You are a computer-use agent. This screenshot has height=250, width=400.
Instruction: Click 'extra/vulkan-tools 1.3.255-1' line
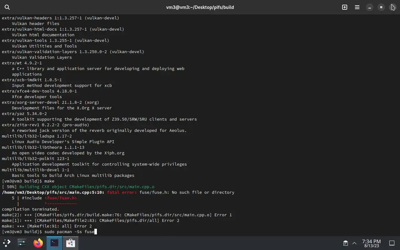point(55,40)
